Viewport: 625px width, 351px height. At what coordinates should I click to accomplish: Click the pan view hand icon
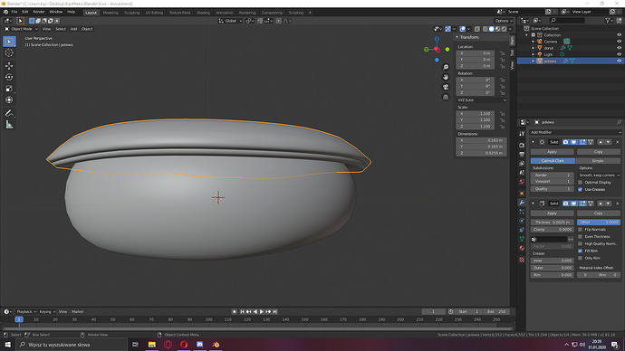pyautogui.click(x=446, y=77)
